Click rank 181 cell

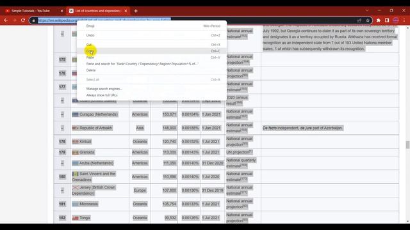coord(62,204)
